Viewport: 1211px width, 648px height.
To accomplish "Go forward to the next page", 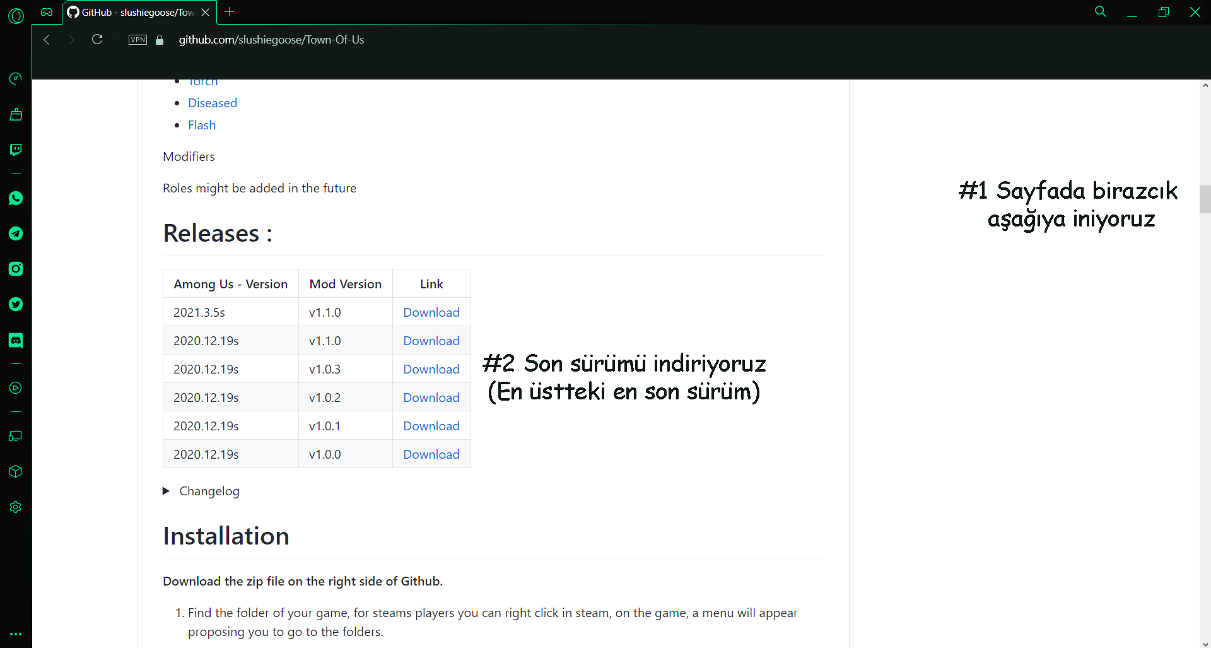I will click(x=71, y=40).
